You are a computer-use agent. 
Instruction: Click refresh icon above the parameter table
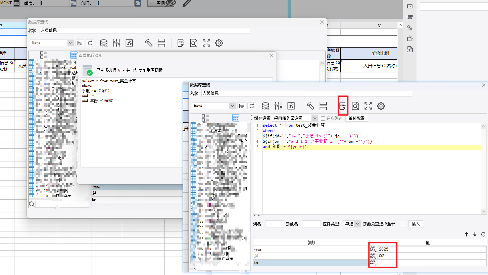point(483,234)
